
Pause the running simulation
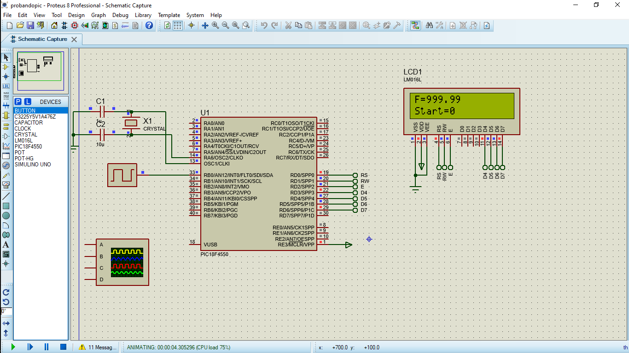pos(47,347)
